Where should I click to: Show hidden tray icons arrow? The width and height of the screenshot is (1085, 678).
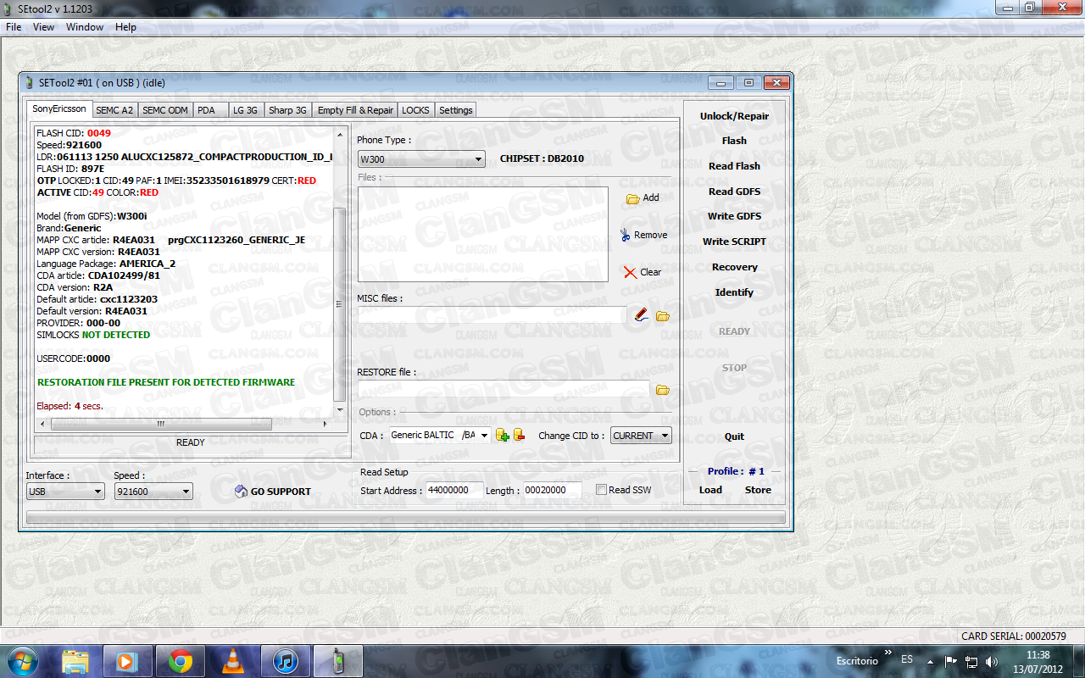930,661
